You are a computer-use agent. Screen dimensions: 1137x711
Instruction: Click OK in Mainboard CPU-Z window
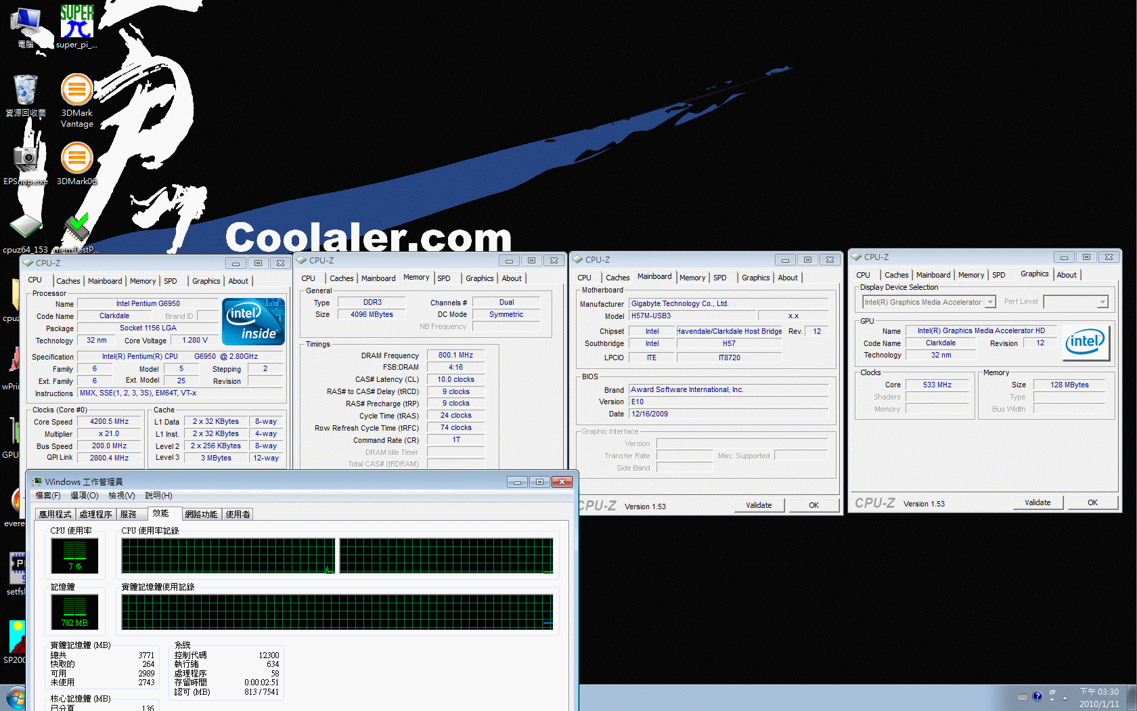(813, 505)
